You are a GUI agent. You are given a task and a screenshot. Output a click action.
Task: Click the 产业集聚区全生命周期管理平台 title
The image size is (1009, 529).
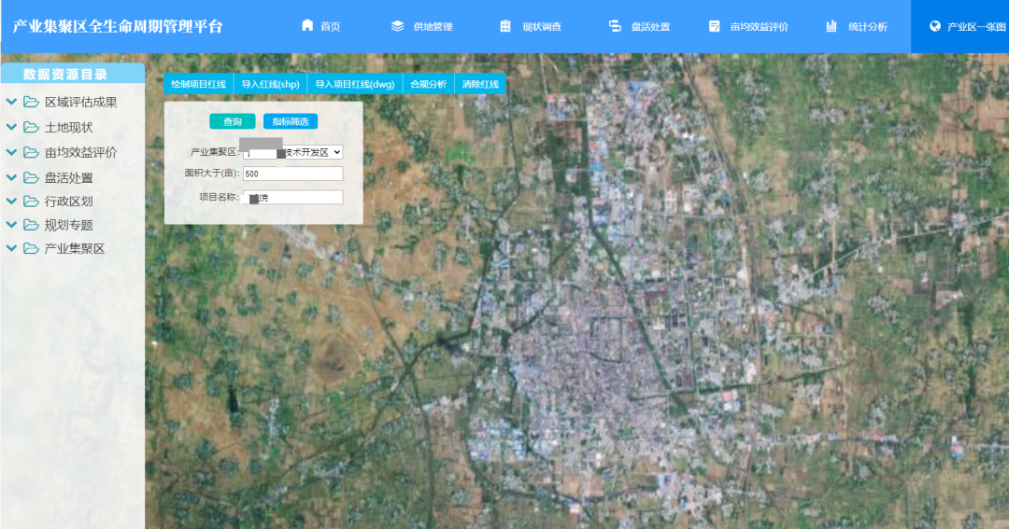pos(118,26)
